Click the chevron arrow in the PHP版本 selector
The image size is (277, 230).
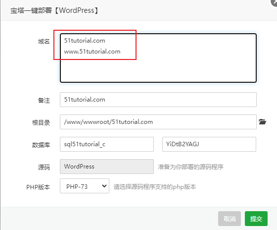[104, 186]
